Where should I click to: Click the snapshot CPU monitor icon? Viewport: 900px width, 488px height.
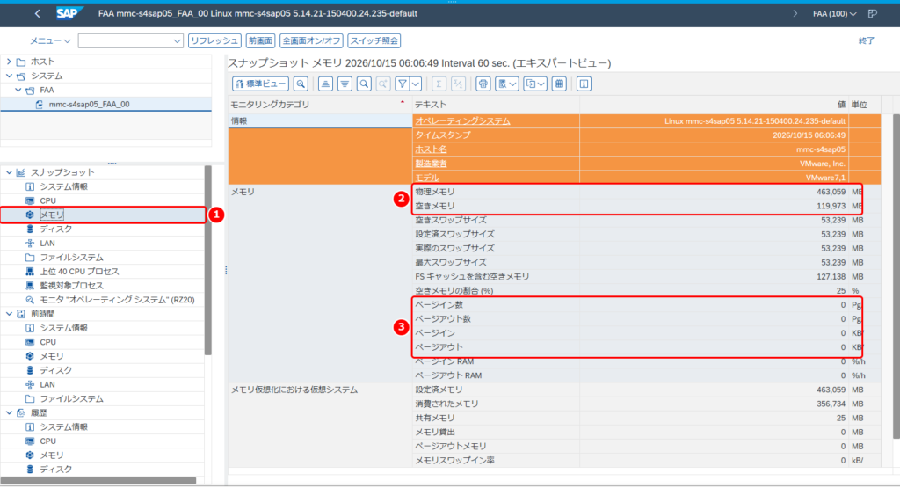[30, 200]
